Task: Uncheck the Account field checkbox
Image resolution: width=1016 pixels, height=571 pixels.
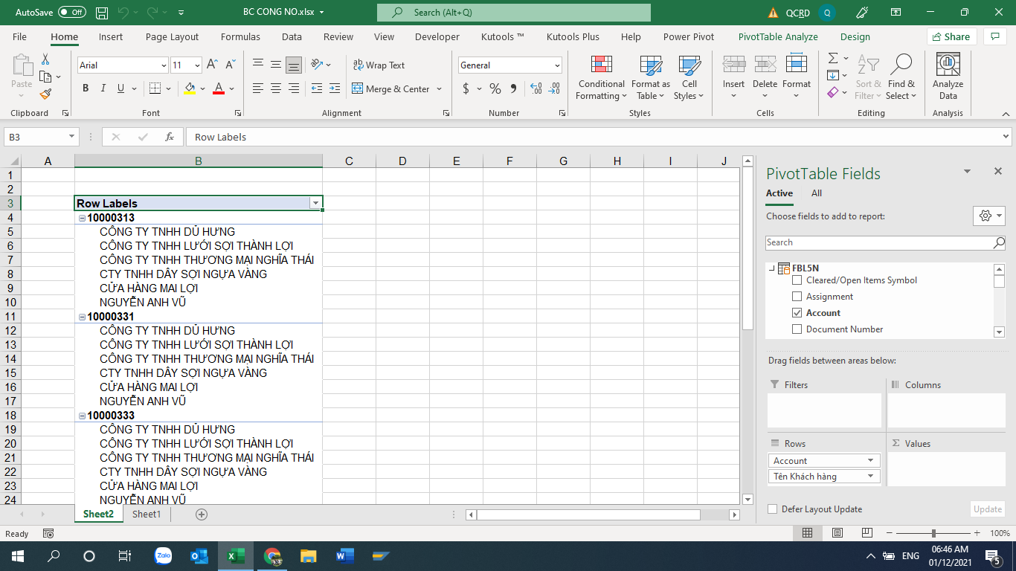Action: pyautogui.click(x=797, y=313)
